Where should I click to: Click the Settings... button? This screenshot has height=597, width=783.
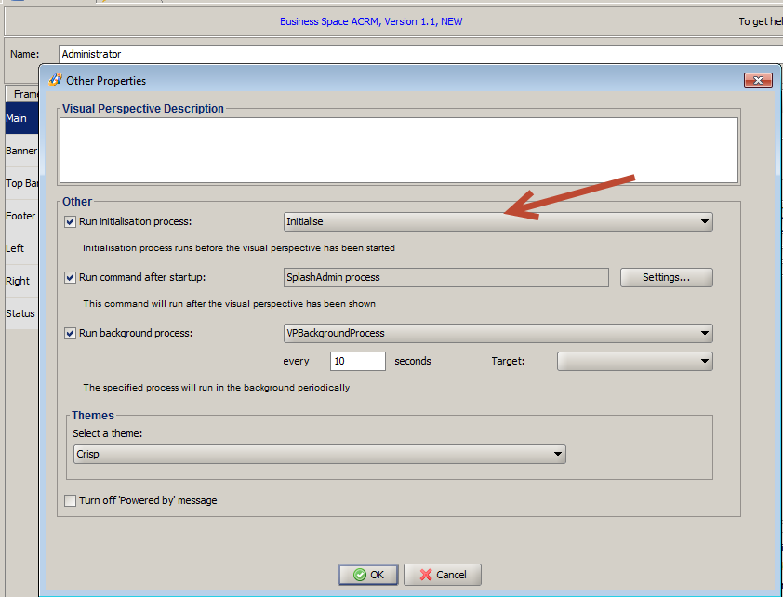[x=666, y=277]
